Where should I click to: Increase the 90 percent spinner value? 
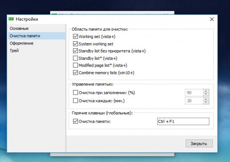[206, 91]
